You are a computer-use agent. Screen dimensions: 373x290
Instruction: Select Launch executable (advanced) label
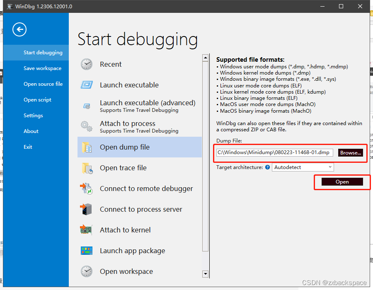pyautogui.click(x=148, y=103)
